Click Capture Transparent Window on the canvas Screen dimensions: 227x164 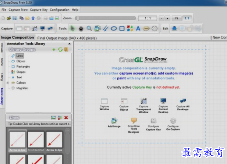143,106
